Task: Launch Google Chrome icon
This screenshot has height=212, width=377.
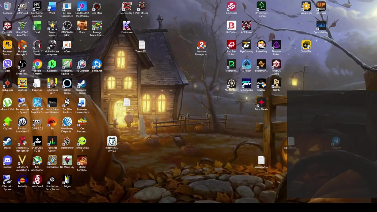Action: pos(37,67)
